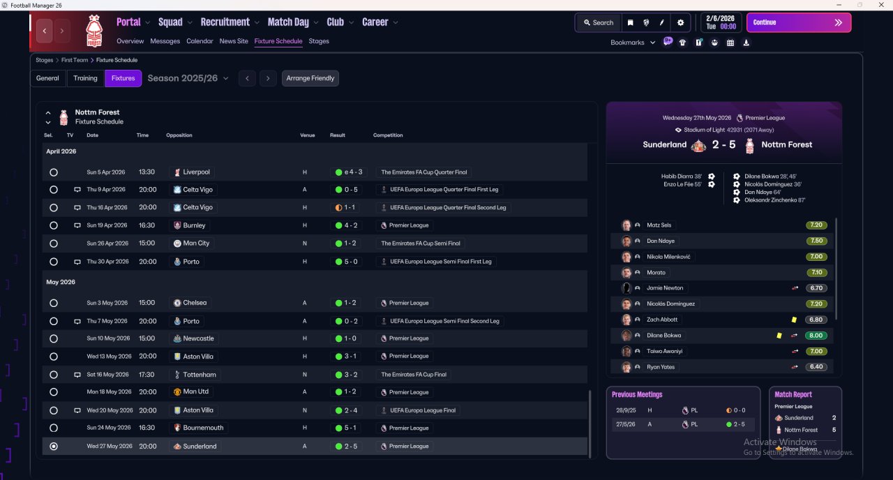893x480 pixels.
Task: Select the Liverpool fixture radio button
Action: (x=54, y=172)
